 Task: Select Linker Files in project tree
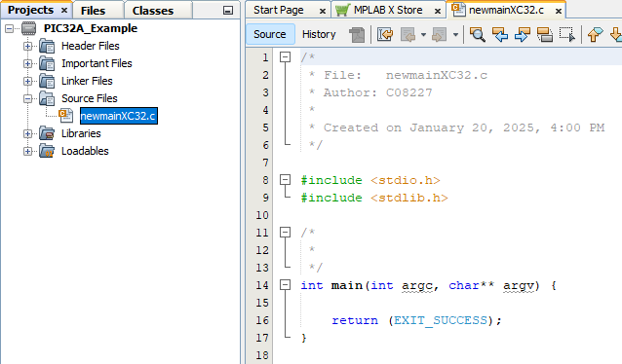[x=87, y=81]
